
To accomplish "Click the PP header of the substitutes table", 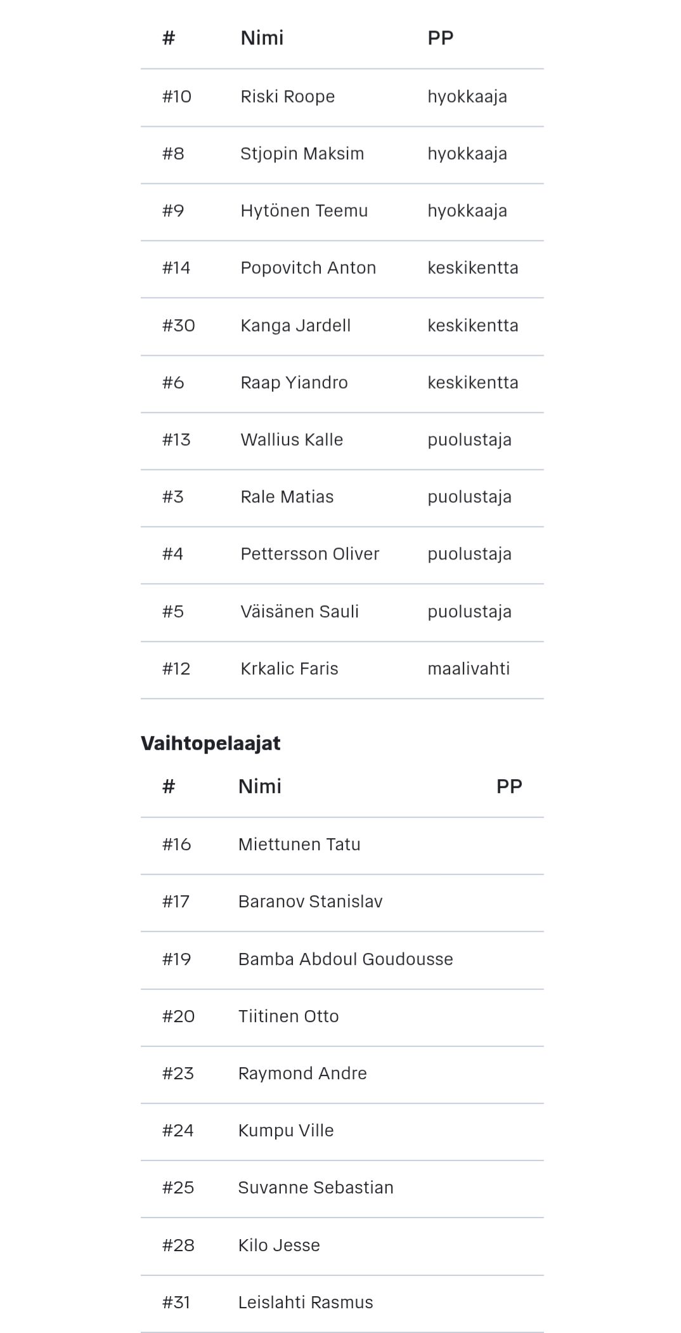I will tap(509, 787).
